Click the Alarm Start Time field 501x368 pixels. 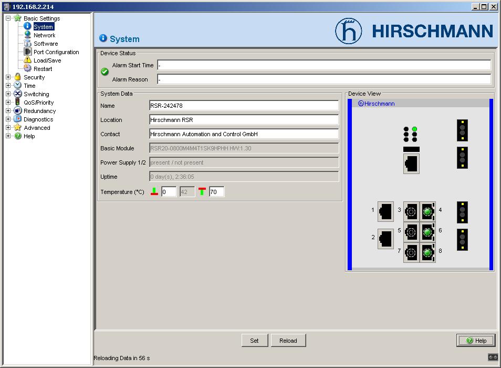(x=324, y=65)
